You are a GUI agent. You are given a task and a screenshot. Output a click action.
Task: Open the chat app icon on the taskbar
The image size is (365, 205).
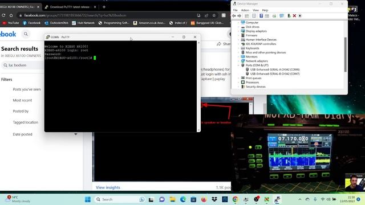[x=162, y=199]
